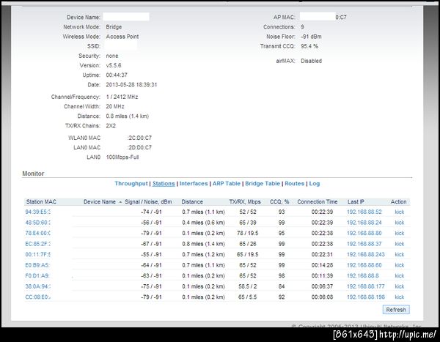Screen dimensions: 440x342
Task: Open the Interfaces monitor link
Action: [x=194, y=184]
